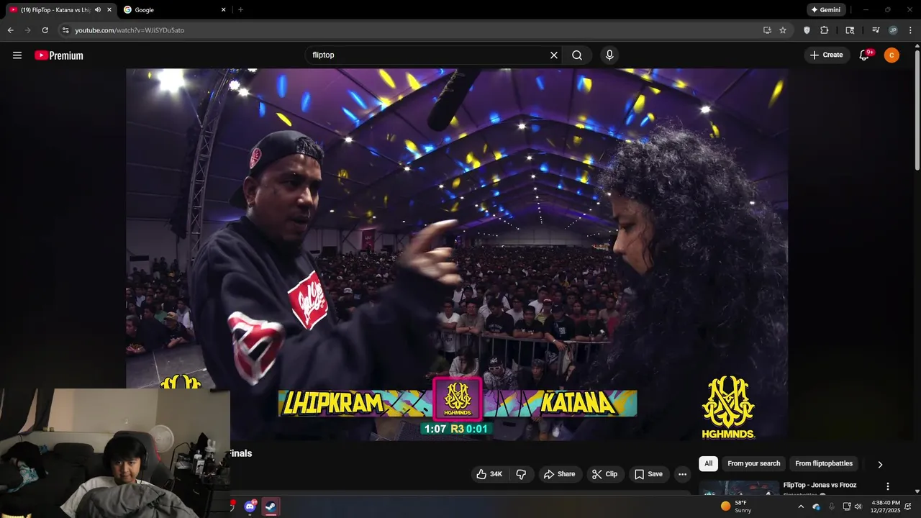Open the Chrome three-dot menu
The height and width of the screenshot is (518, 921).
pos(910,30)
